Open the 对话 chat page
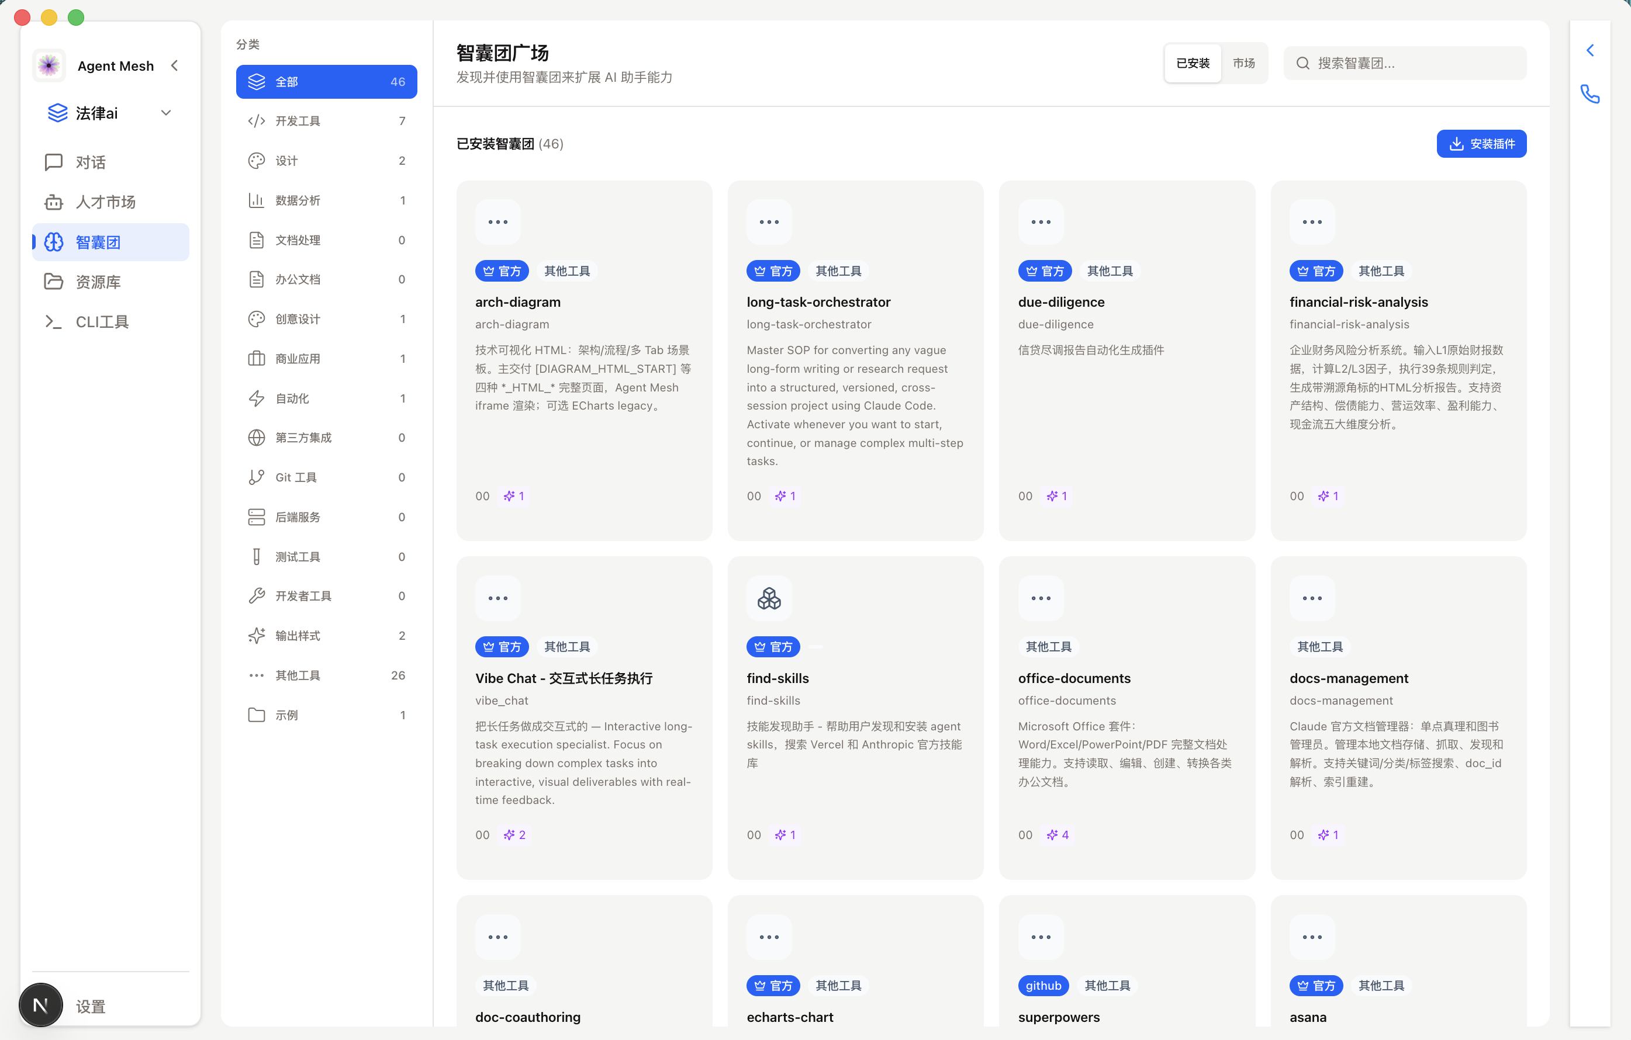The width and height of the screenshot is (1631, 1040). (110, 162)
